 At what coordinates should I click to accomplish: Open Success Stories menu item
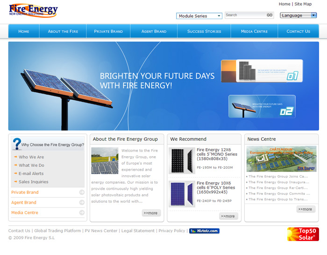[204, 31]
